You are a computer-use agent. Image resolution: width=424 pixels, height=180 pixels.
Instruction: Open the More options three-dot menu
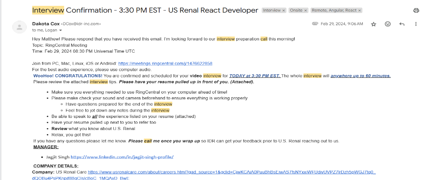coord(416,24)
